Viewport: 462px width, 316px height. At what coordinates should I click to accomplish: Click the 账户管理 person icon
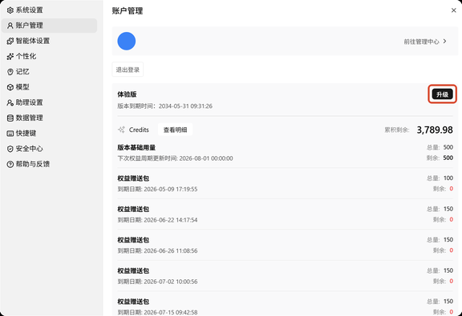10,26
